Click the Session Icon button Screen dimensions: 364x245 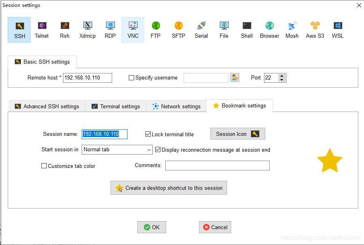238,134
